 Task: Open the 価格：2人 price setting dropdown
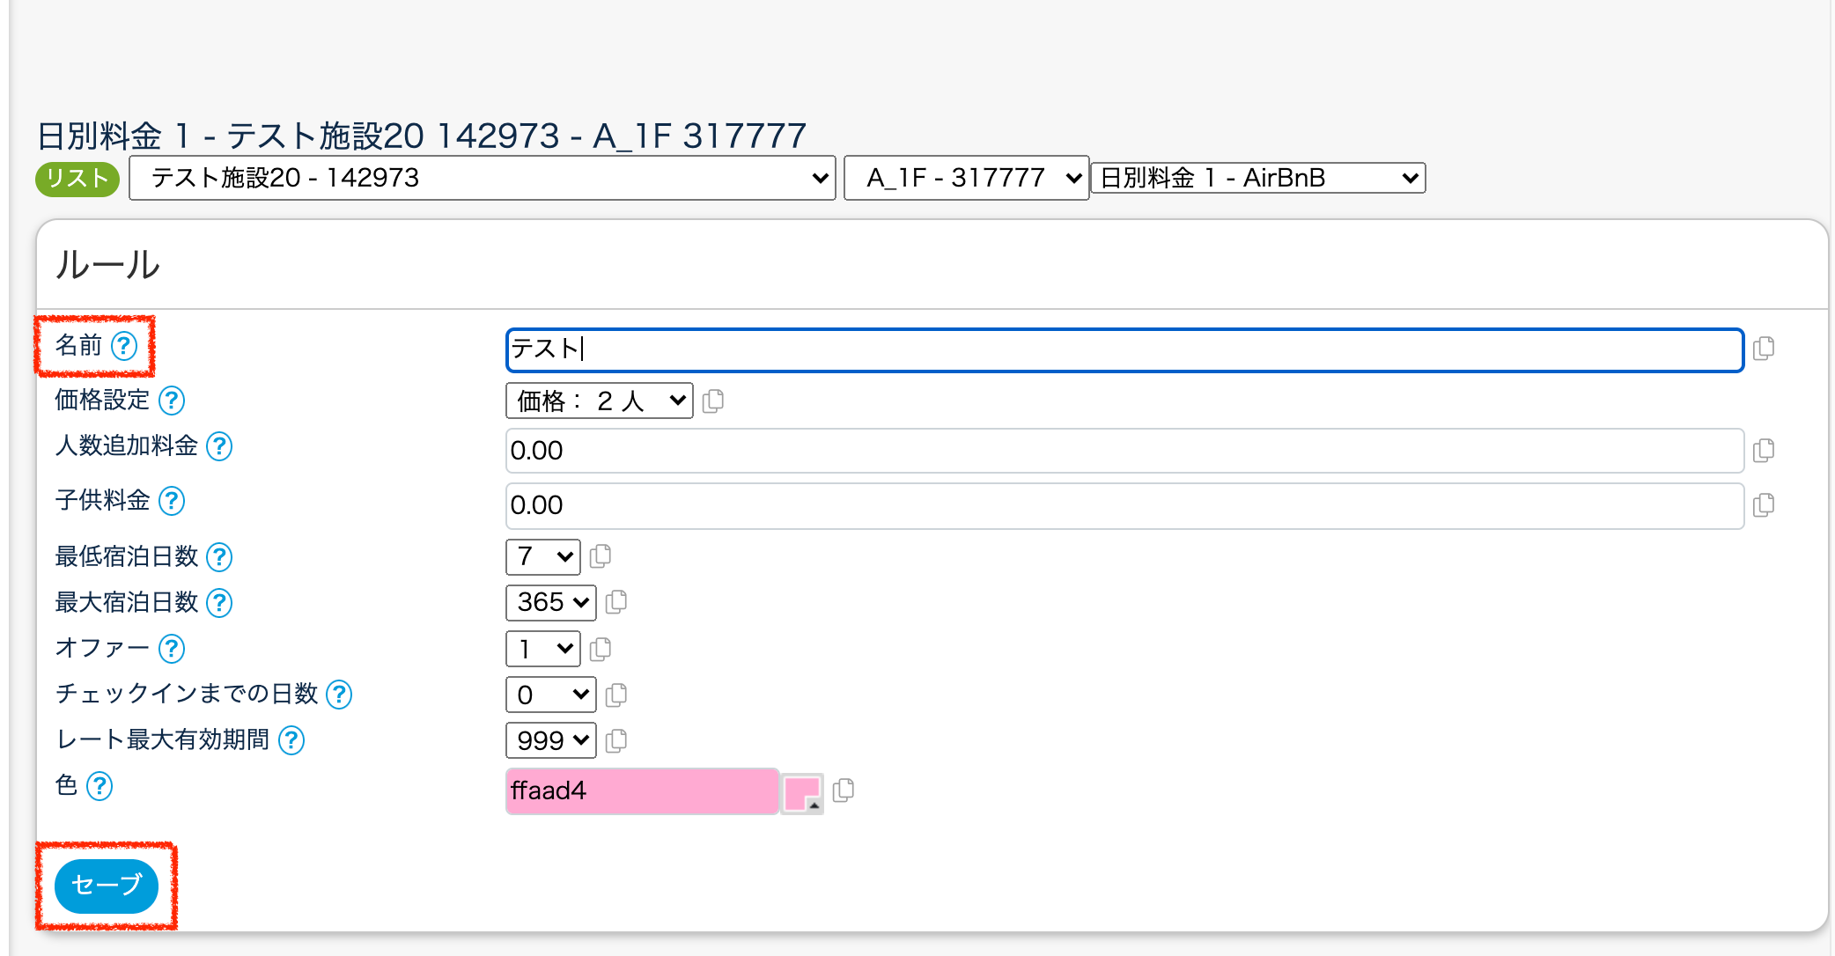pyautogui.click(x=600, y=401)
